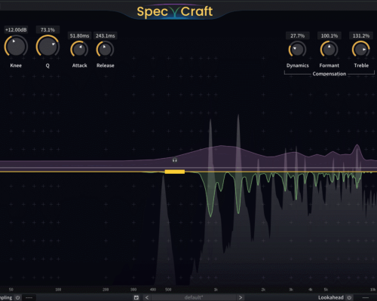
Task: Click the yellow threshold band handle
Action: 175,172
